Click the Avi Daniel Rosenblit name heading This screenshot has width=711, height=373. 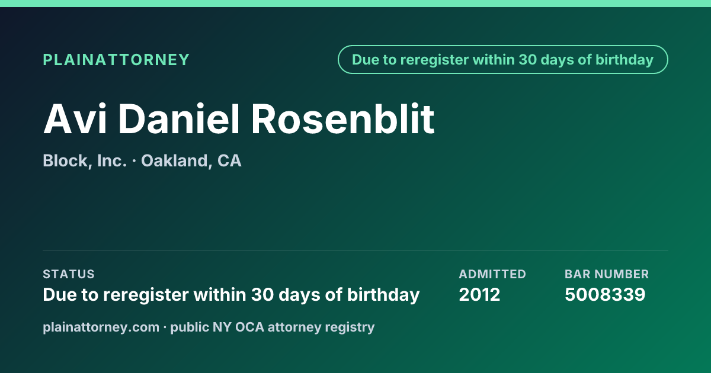pyautogui.click(x=239, y=119)
